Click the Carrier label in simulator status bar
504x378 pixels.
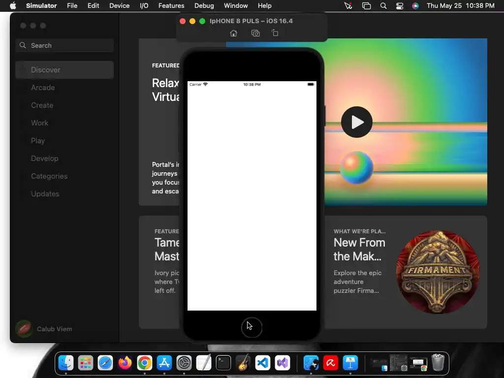click(195, 85)
